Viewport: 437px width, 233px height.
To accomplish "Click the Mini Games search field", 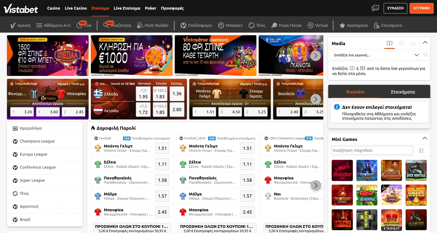I will (372, 151).
